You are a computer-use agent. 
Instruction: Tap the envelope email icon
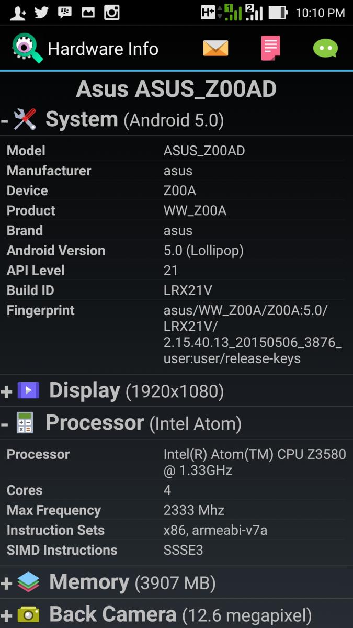pyautogui.click(x=215, y=49)
